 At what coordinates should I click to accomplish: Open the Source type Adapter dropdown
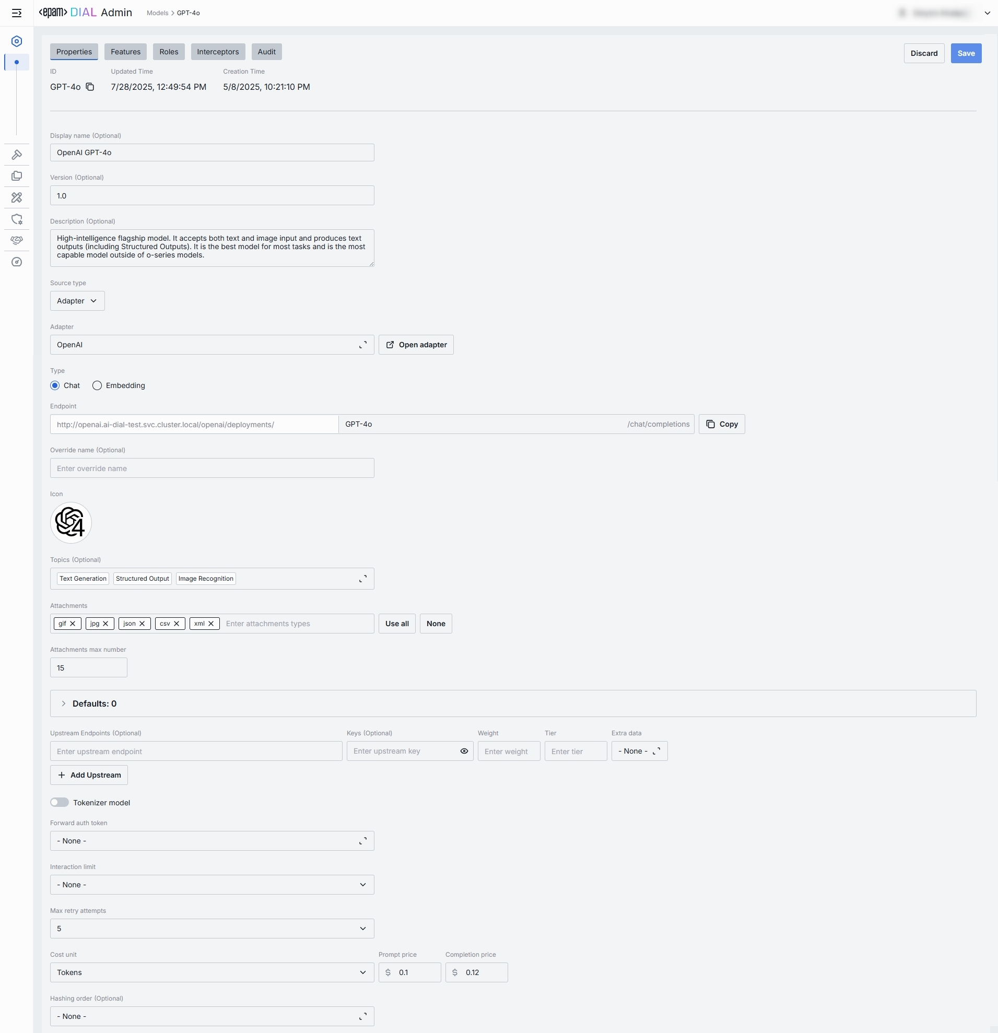coord(77,301)
